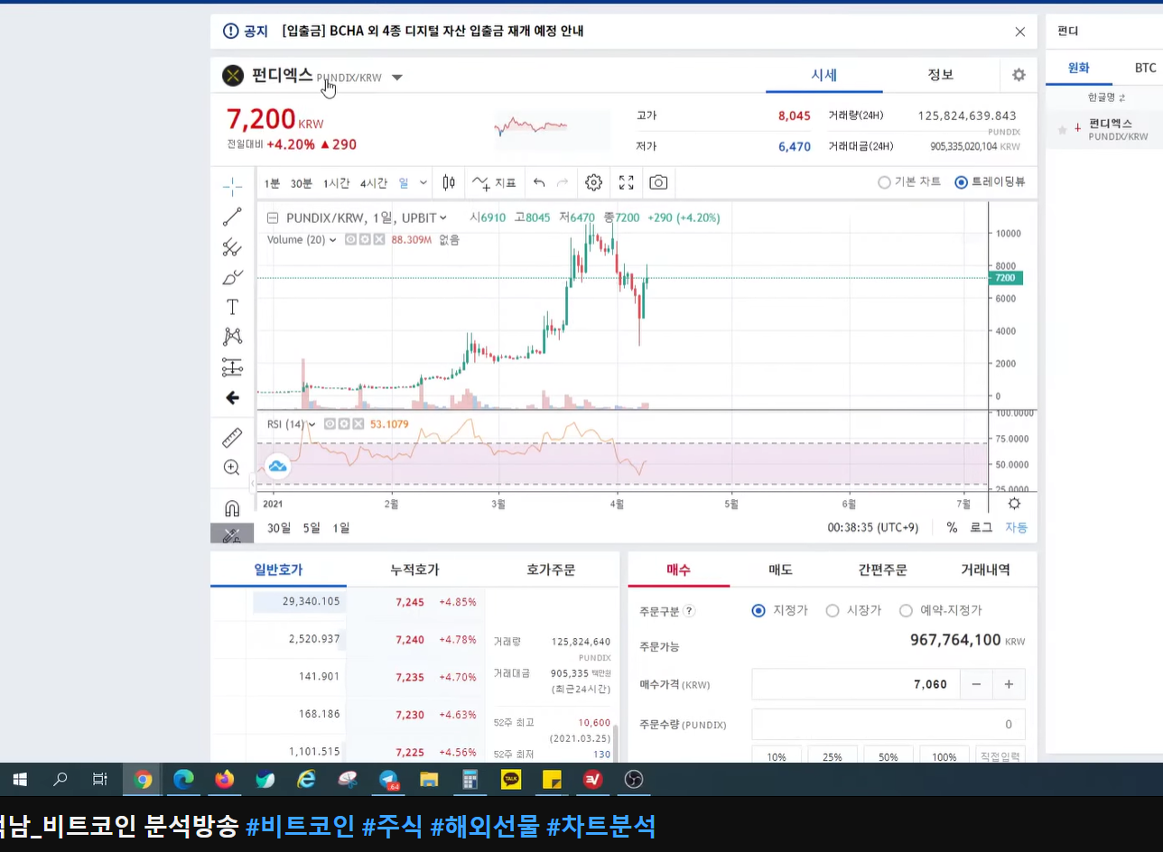Open the candlestick chart style selector
This screenshot has width=1163, height=852.
(449, 182)
